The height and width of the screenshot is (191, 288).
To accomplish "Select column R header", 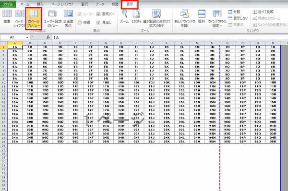I will tap(273, 43).
